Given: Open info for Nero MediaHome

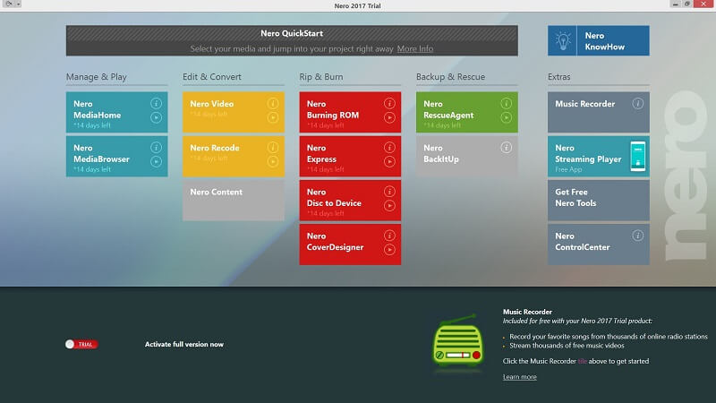Looking at the screenshot, I should [x=156, y=104].
